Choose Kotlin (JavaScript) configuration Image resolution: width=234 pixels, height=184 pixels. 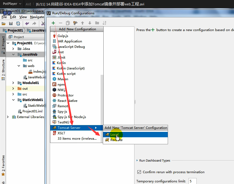point(77,68)
